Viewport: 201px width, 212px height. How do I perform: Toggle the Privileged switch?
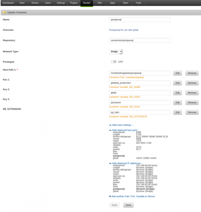point(114,62)
